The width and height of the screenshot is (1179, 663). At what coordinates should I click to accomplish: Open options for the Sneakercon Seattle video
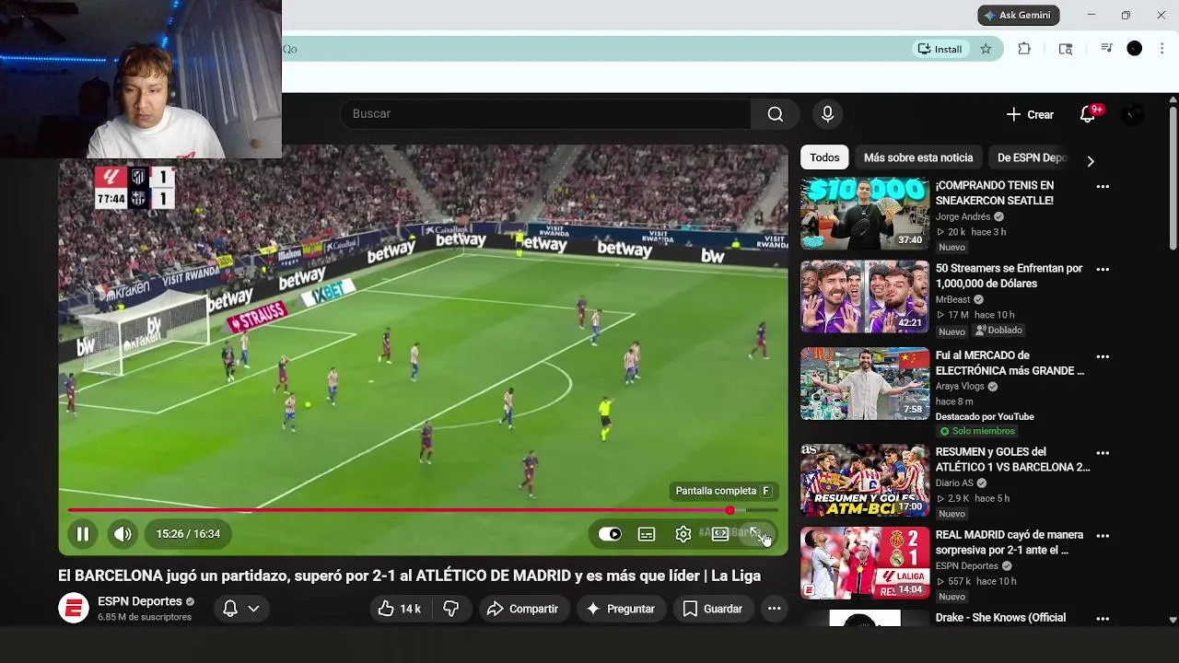tap(1103, 187)
